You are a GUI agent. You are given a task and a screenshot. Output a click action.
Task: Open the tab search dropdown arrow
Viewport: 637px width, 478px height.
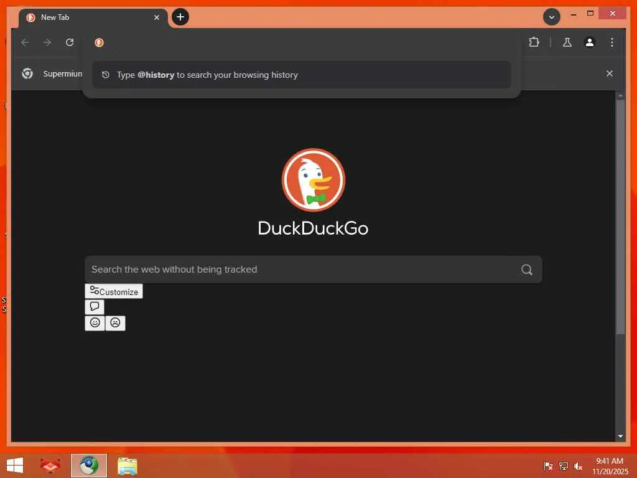(x=552, y=17)
